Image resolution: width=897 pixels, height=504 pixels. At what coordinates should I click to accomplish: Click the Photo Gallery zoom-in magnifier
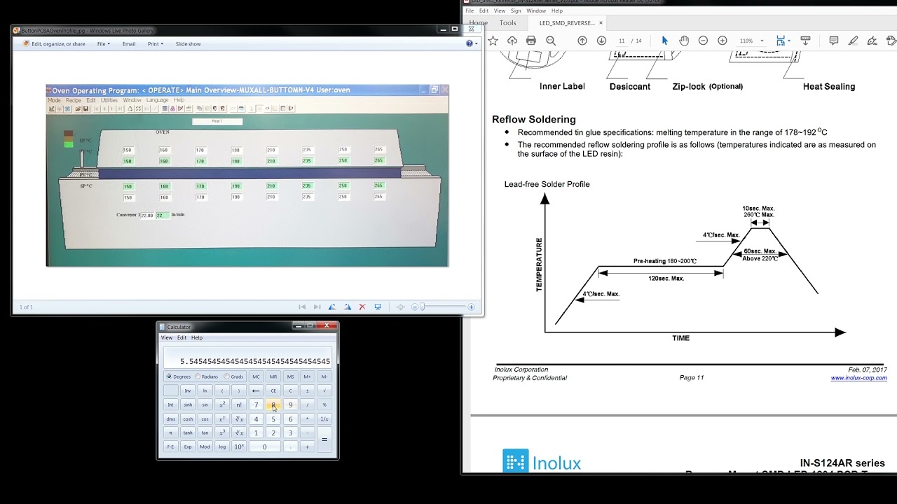coord(471,307)
